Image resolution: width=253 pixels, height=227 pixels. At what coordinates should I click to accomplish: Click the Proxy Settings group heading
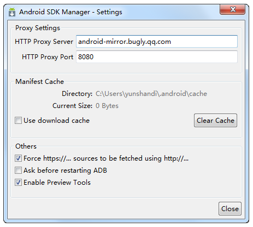point(38,28)
